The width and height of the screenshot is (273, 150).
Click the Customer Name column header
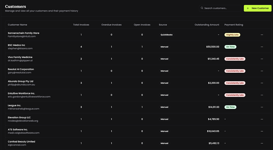point(17,25)
